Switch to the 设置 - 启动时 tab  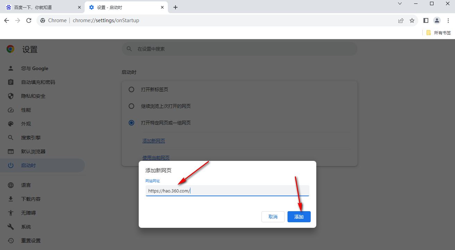[126, 7]
